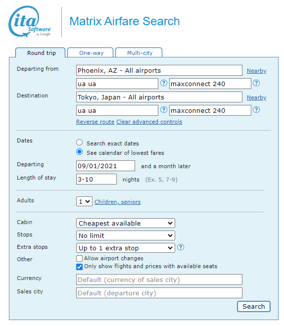Click the Departing date input field
The height and width of the screenshot is (326, 284).
(x=105, y=166)
